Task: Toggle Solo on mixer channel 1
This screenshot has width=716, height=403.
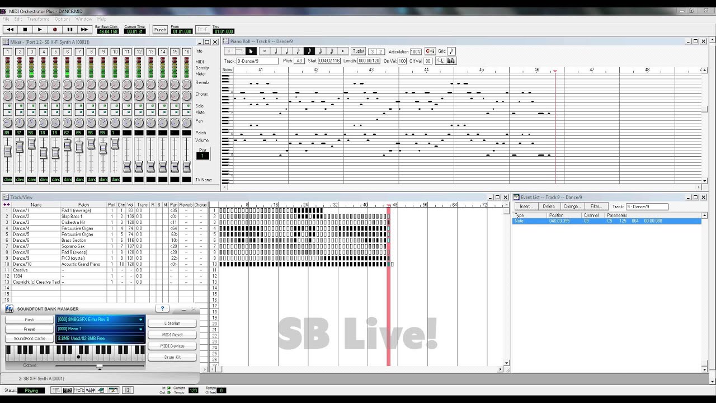Action: 8,106
